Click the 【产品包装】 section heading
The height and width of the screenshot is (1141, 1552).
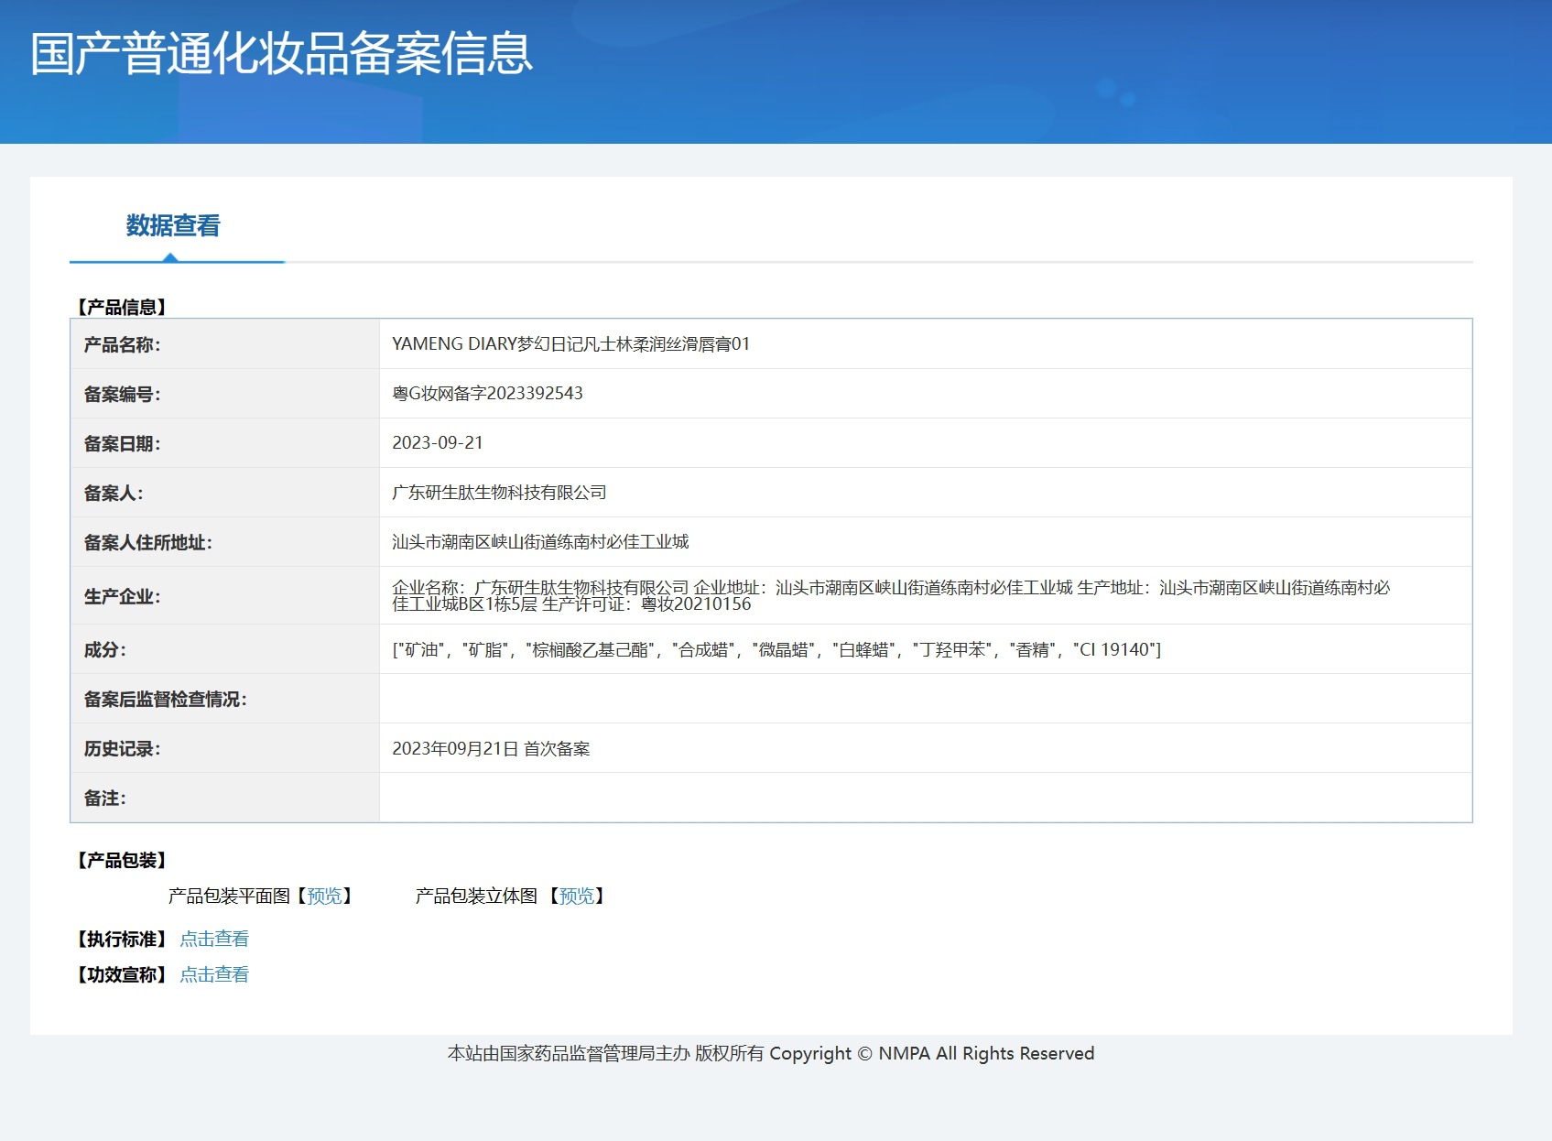122,860
